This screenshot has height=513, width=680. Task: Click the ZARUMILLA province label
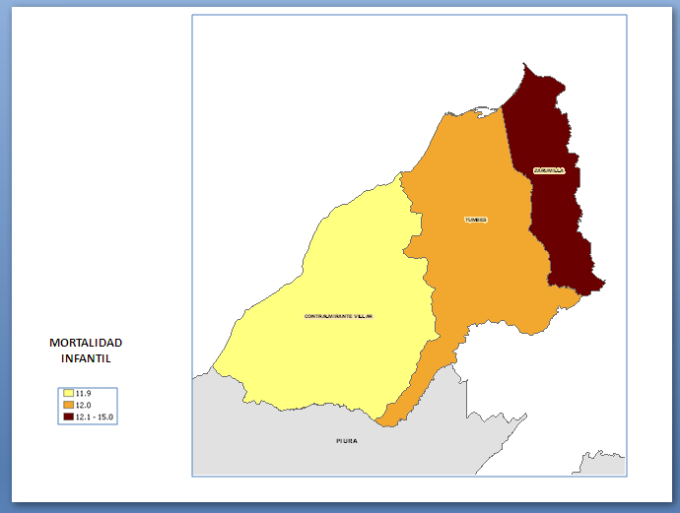point(549,169)
